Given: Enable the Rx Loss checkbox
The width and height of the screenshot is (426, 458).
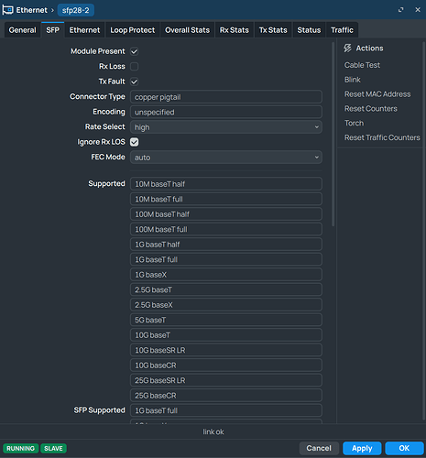Looking at the screenshot, I should [135, 66].
